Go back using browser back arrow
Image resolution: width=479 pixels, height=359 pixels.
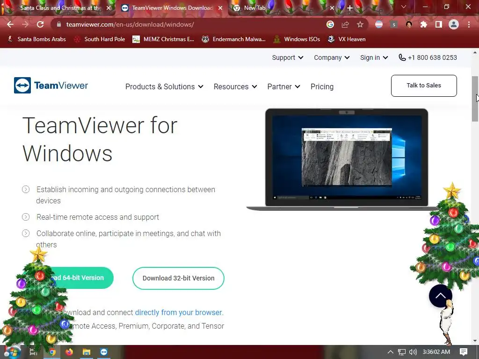[10, 24]
